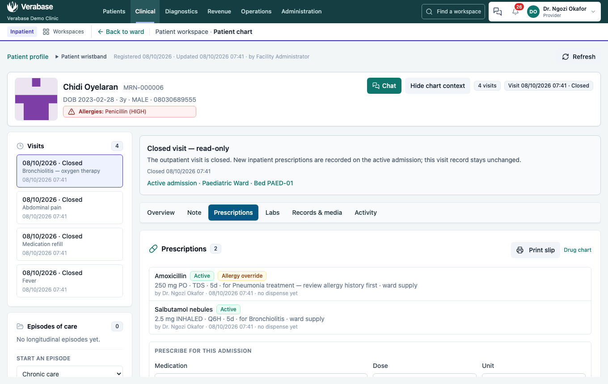Click the Salbutamol nebules prescription row
This screenshot has height=384, width=608.
point(370,317)
